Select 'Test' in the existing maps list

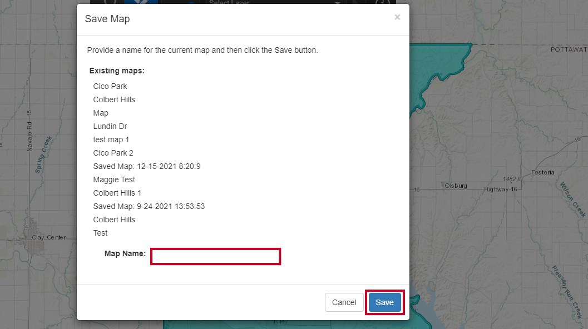[x=101, y=233]
